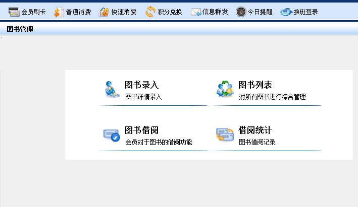Screen dimensions: 358x207
Task: Click the 普通消费 toolbar icon
Action: click(59, 12)
